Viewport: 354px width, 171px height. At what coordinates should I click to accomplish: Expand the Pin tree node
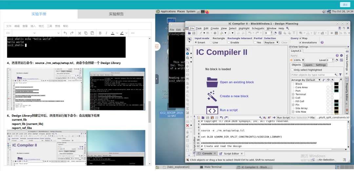coord(293,105)
